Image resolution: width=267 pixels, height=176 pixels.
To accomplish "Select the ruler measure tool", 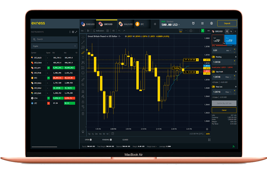I will point(83,80).
